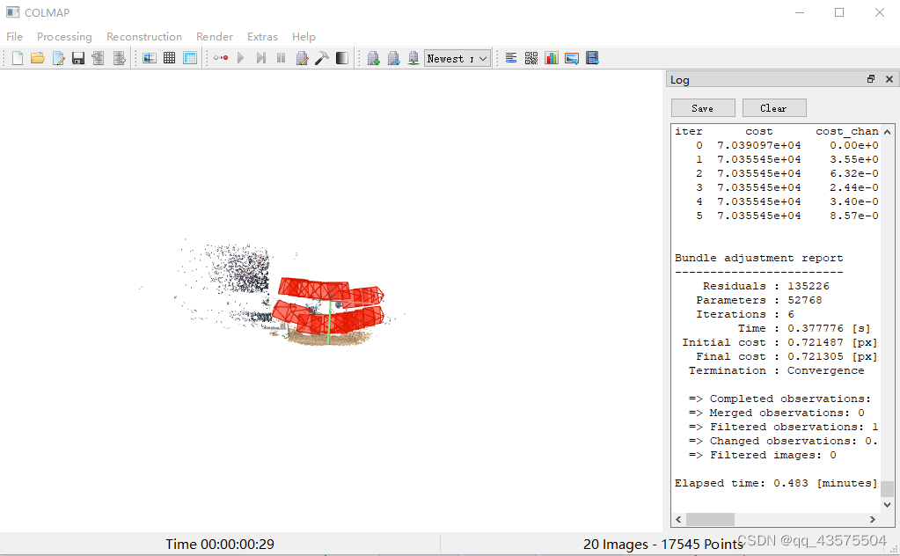Screen dimensions: 900x556
Task: Toggle the Log panel via text-lines icon
Action: [511, 58]
